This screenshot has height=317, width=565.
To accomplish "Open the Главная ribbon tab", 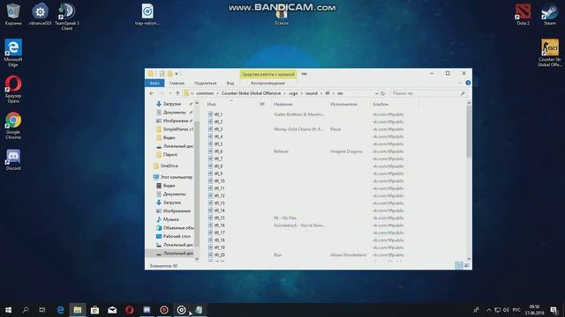I will [x=177, y=83].
